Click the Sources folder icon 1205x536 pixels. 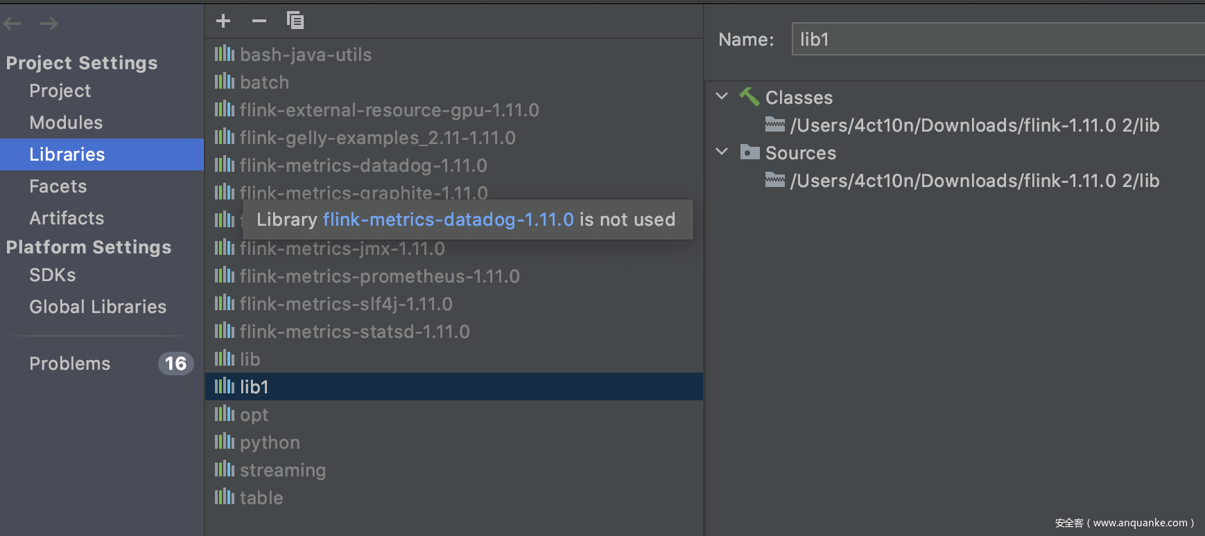point(749,152)
